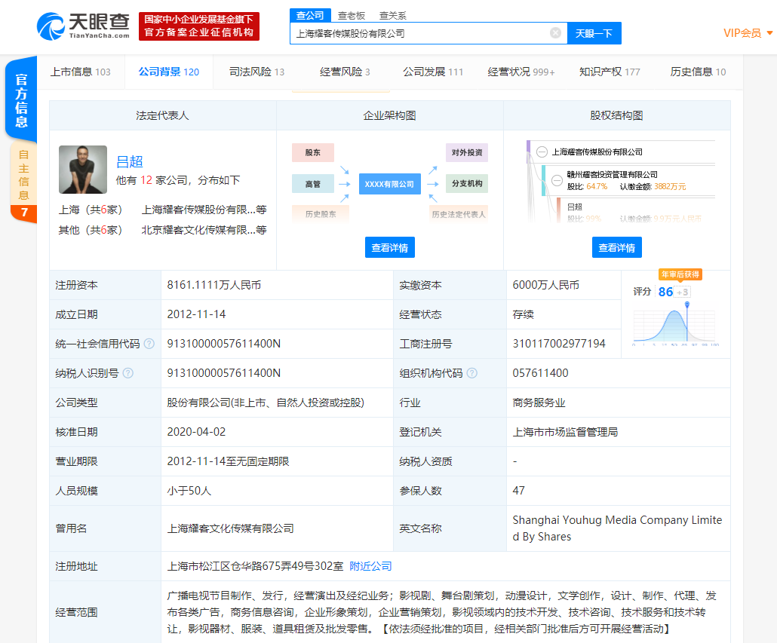777x643 pixels.
Task: Click the 国家中小企业发展基金旗下 red banner
Action: point(199,26)
